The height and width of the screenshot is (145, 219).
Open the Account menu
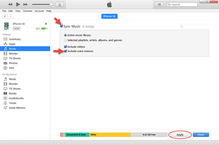point(39,11)
